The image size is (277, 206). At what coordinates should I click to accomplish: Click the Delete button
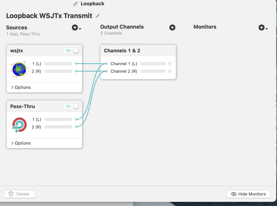click(20, 194)
